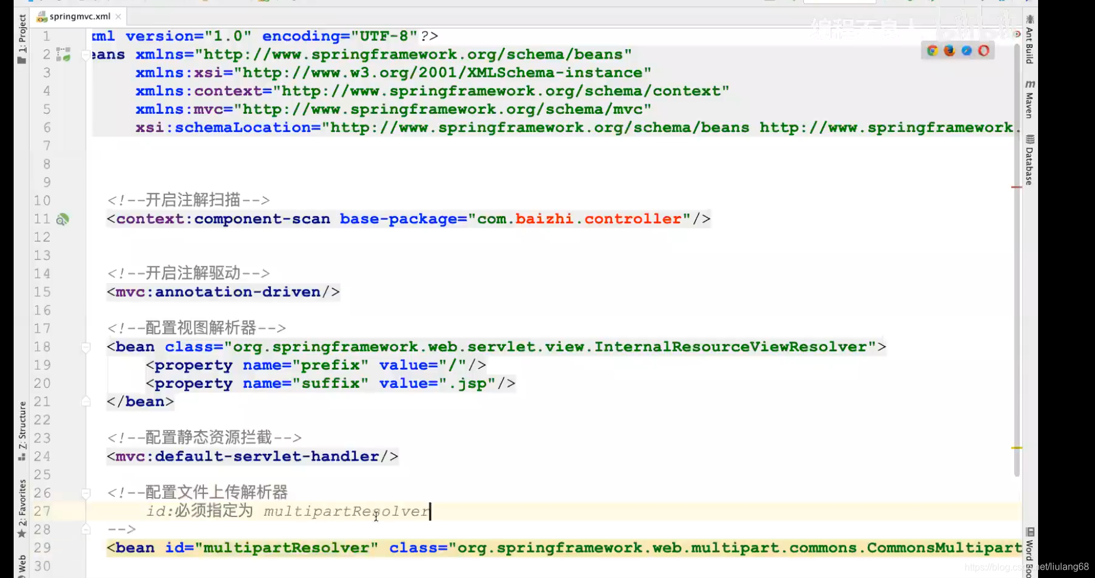Screen dimensions: 1095x578
Task: Click the context:component-scan tag name
Action: [x=223, y=219]
